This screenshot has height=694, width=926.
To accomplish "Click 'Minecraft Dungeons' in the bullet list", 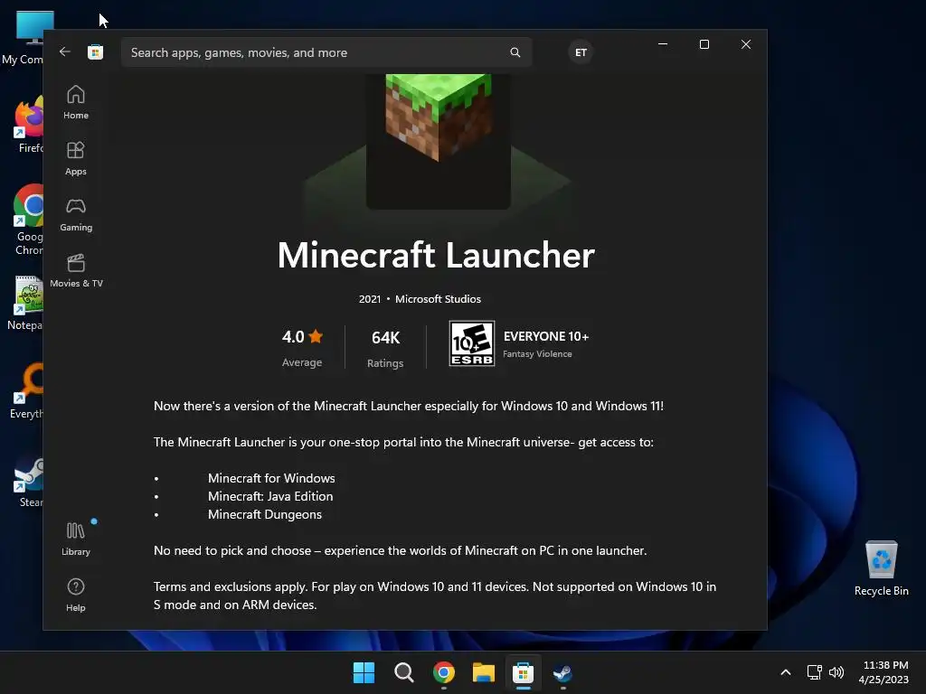I will [x=265, y=514].
